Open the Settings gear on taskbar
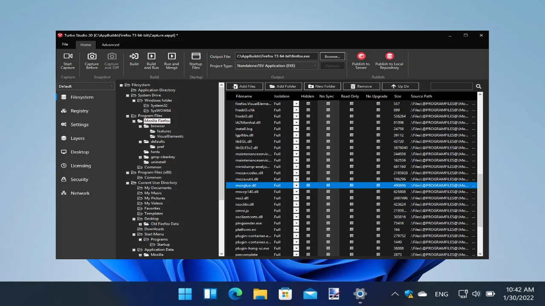The height and width of the screenshot is (306, 545). pyautogui.click(x=360, y=294)
